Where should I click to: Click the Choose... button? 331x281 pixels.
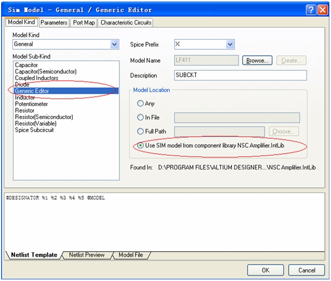click(x=284, y=132)
